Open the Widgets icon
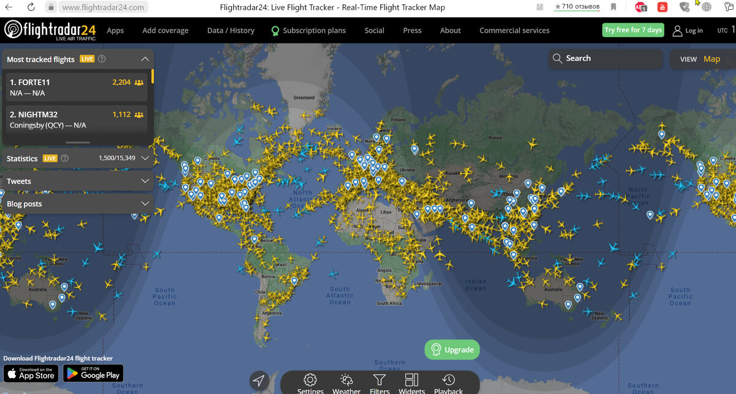736x394 pixels. 412,380
